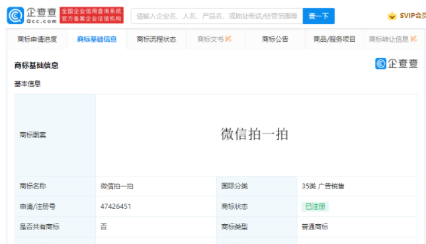Focus the company name search field

[217, 16]
